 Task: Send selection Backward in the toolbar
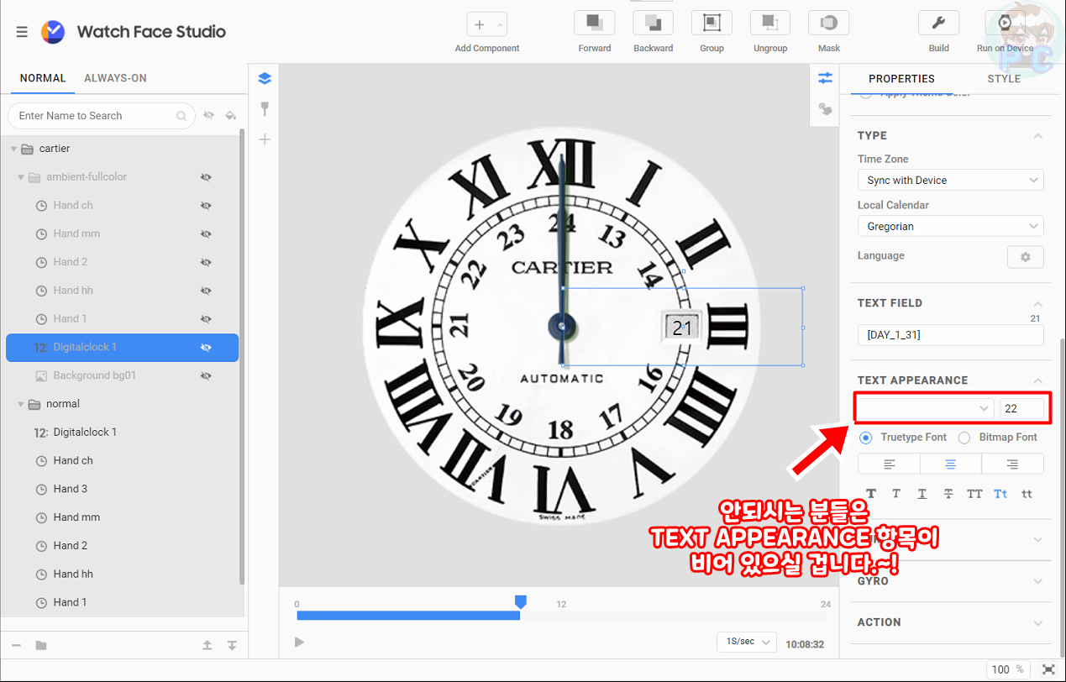653,23
